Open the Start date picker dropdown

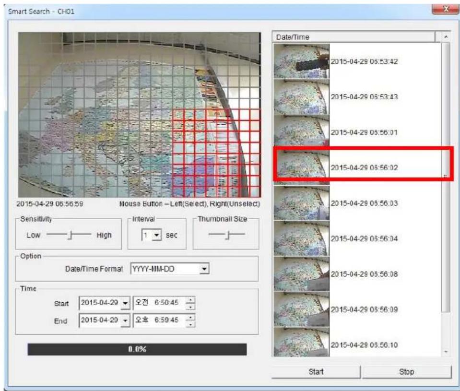tap(125, 303)
